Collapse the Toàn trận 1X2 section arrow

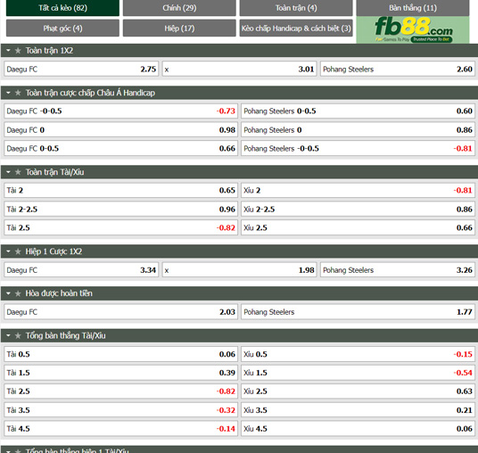(8, 51)
